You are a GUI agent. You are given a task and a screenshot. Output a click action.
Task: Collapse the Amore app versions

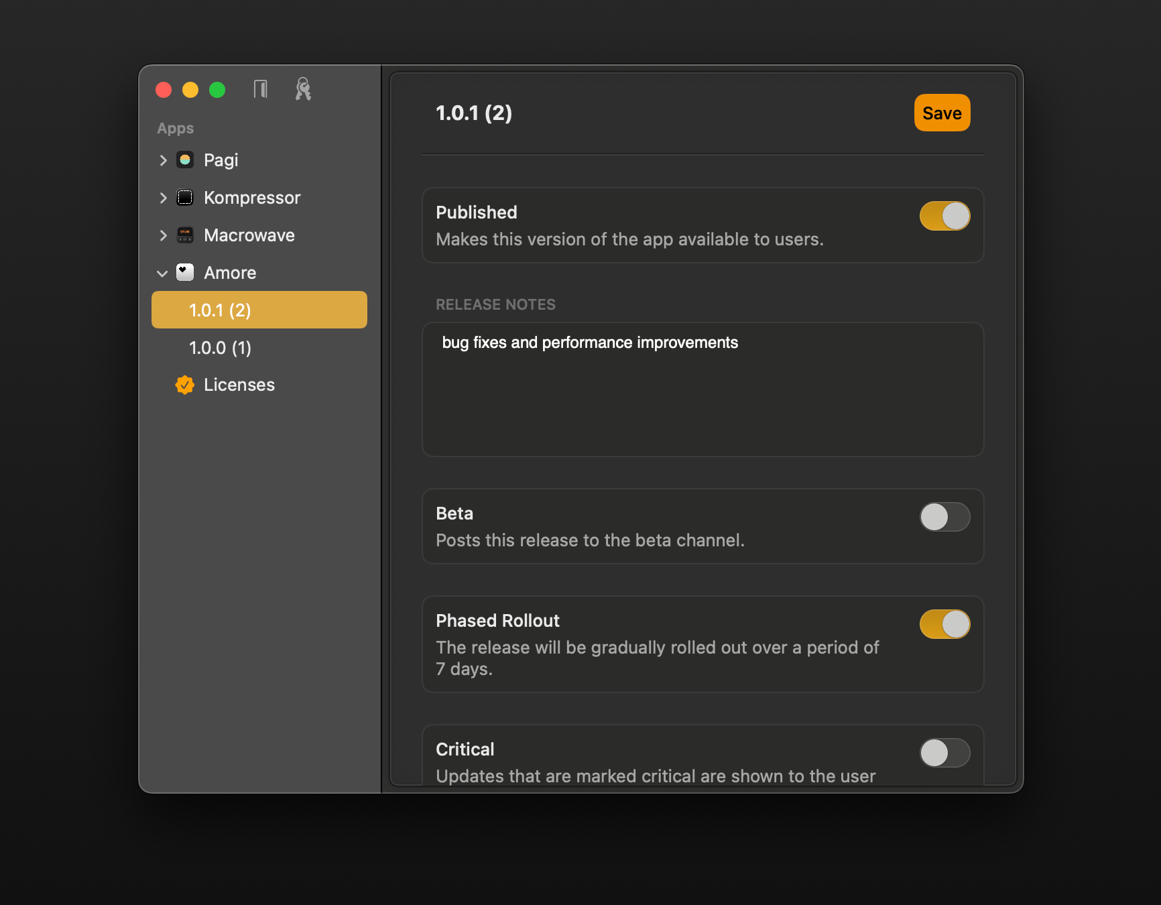click(x=162, y=274)
